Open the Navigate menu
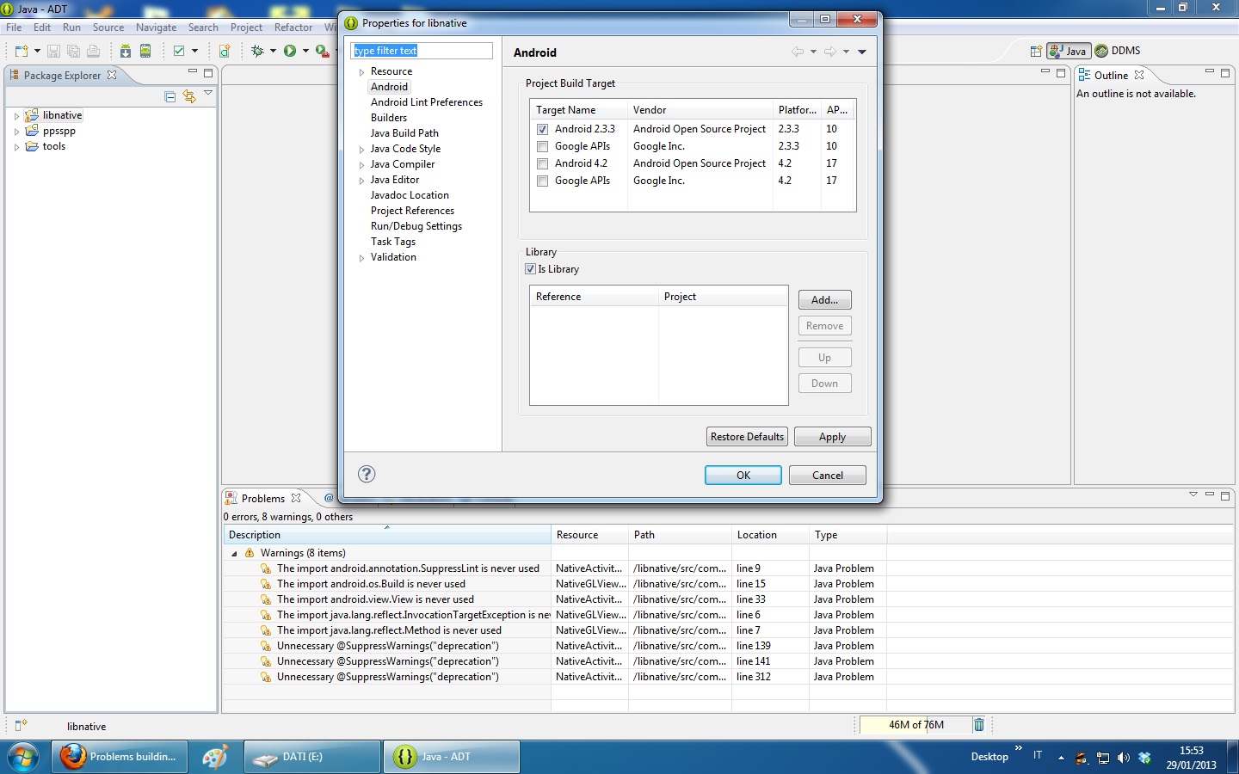The height and width of the screenshot is (774, 1239). coord(156,28)
